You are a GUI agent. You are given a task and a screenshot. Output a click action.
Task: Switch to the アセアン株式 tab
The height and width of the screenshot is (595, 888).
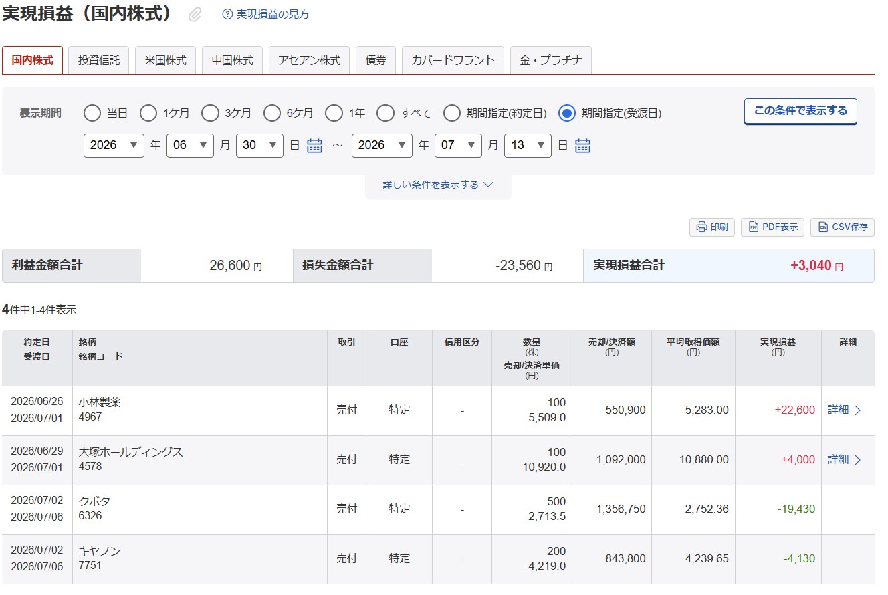[310, 60]
